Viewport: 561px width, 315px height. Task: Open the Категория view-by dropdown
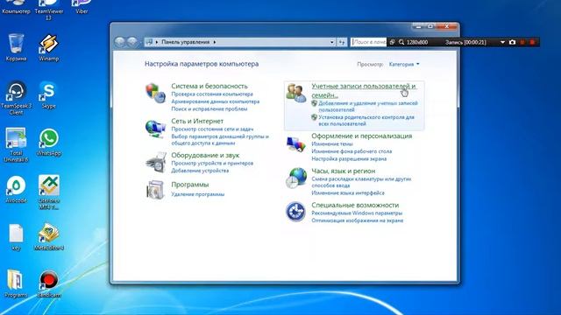(x=404, y=64)
